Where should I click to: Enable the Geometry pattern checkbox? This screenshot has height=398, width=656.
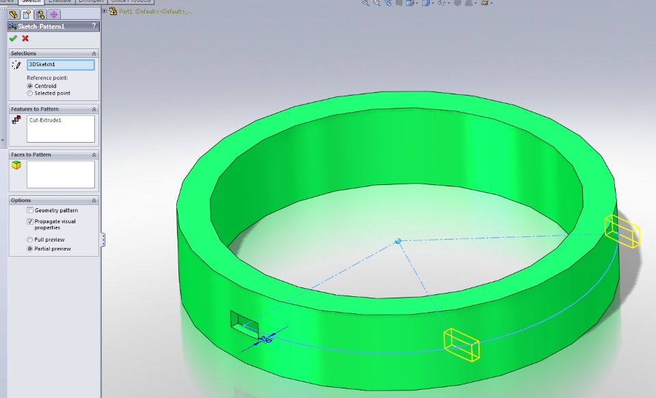point(29,210)
